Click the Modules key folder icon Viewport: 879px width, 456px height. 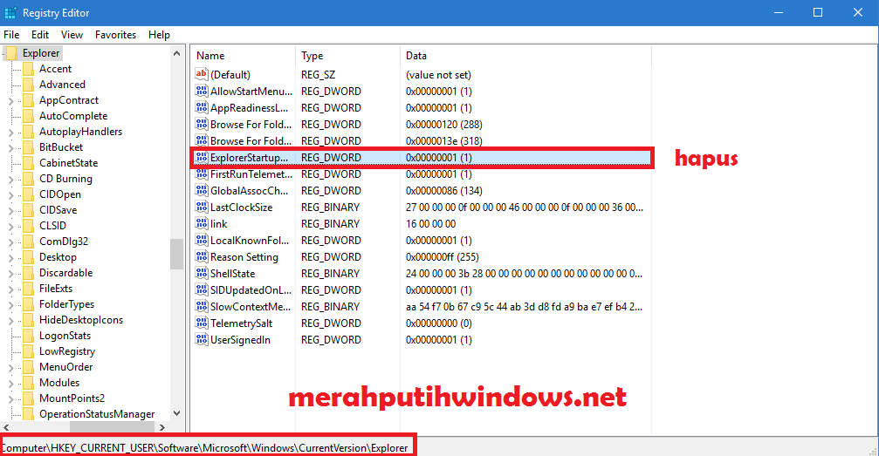point(29,383)
